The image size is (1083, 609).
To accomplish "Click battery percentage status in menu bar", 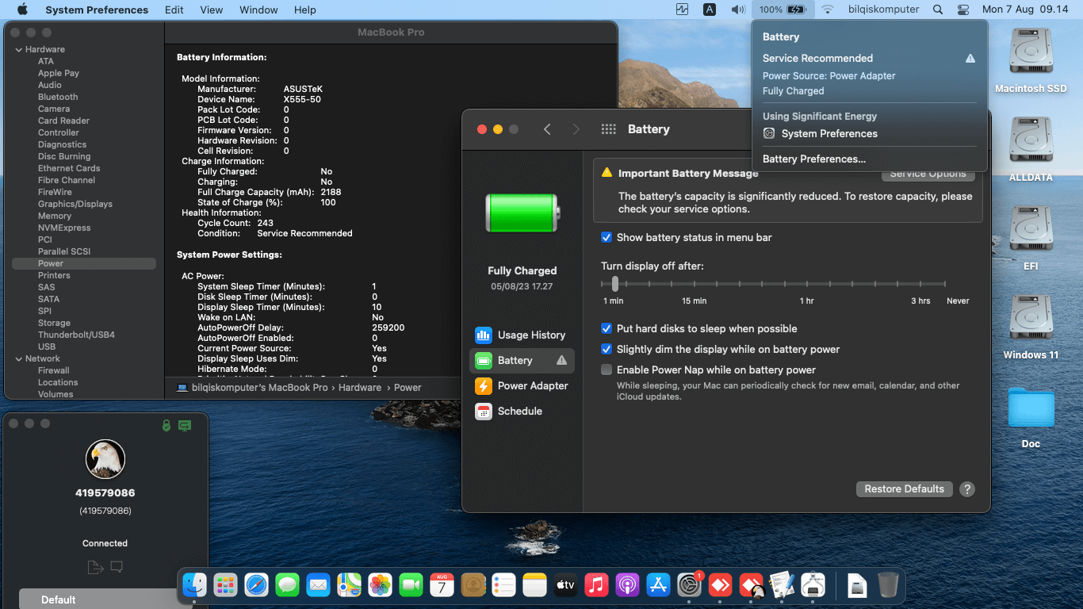I will [782, 10].
